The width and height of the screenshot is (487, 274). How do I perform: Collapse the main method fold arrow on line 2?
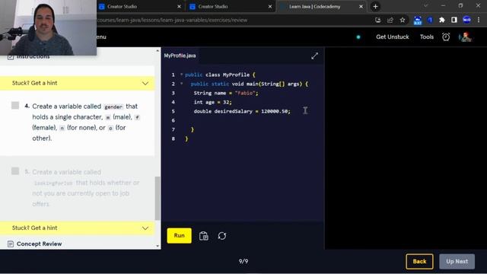[x=181, y=84]
